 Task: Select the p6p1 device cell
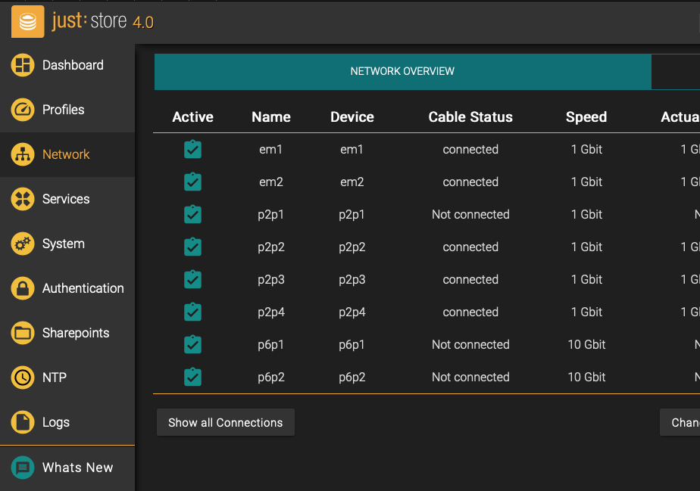point(352,345)
